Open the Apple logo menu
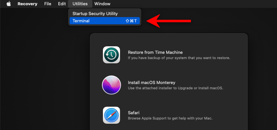277x130 pixels. click(9, 4)
